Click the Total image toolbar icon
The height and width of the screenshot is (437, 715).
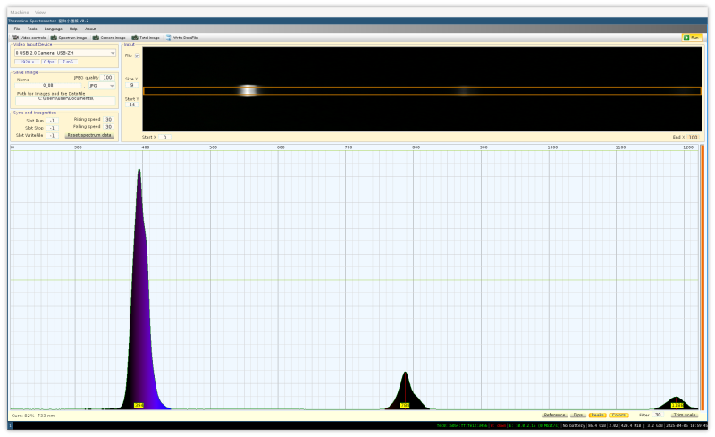point(146,38)
